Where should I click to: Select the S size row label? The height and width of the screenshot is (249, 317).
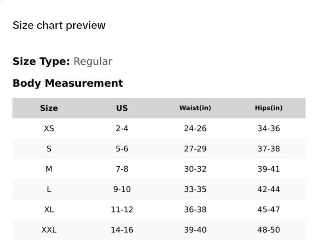49,149
